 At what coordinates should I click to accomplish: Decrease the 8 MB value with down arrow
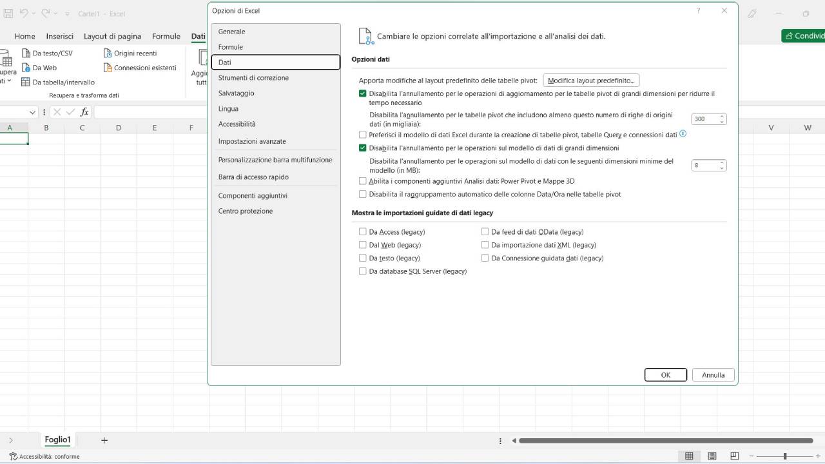(721, 168)
